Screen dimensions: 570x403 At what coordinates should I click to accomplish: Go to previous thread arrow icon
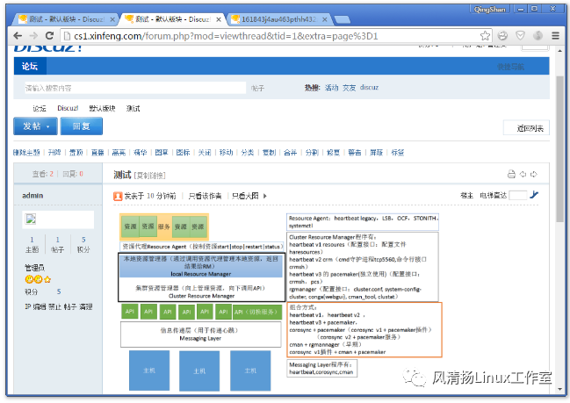(x=523, y=174)
